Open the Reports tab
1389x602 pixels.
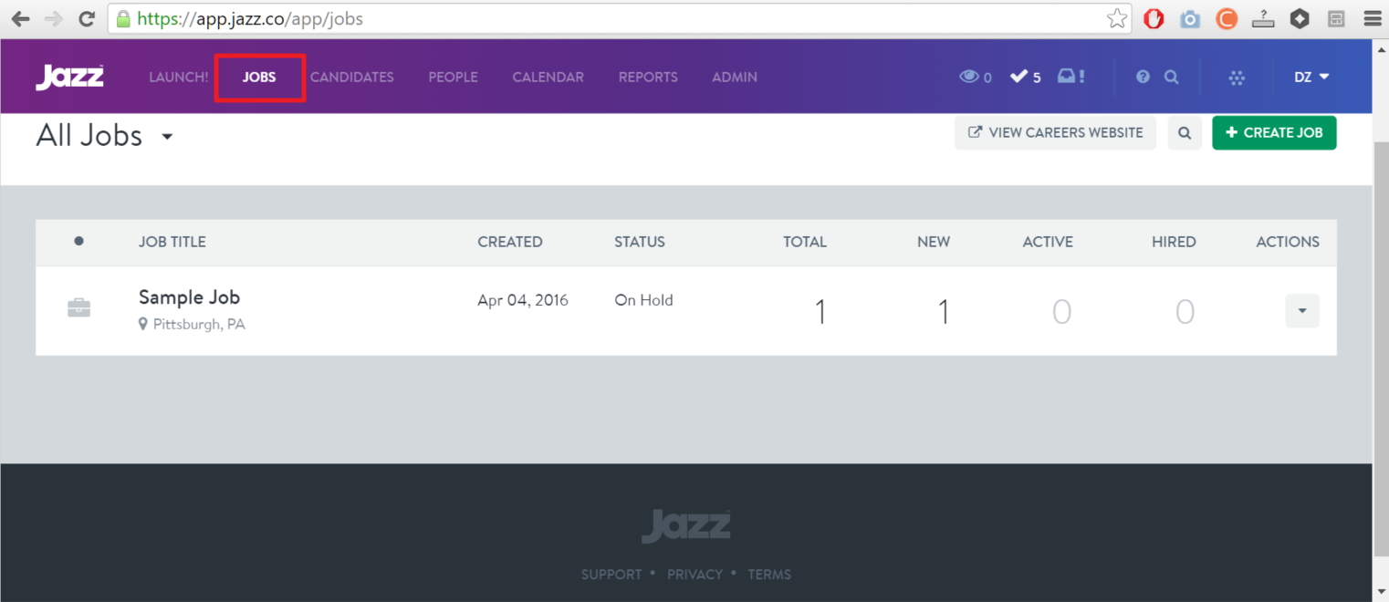click(x=648, y=78)
